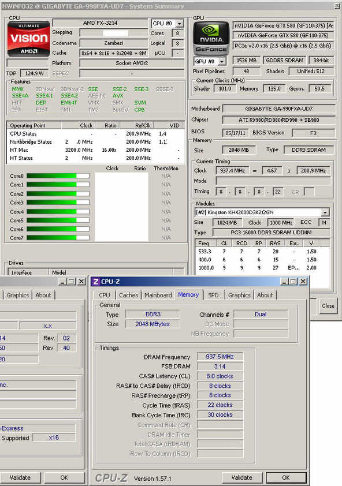Click the Operating Point column header

coord(34,125)
